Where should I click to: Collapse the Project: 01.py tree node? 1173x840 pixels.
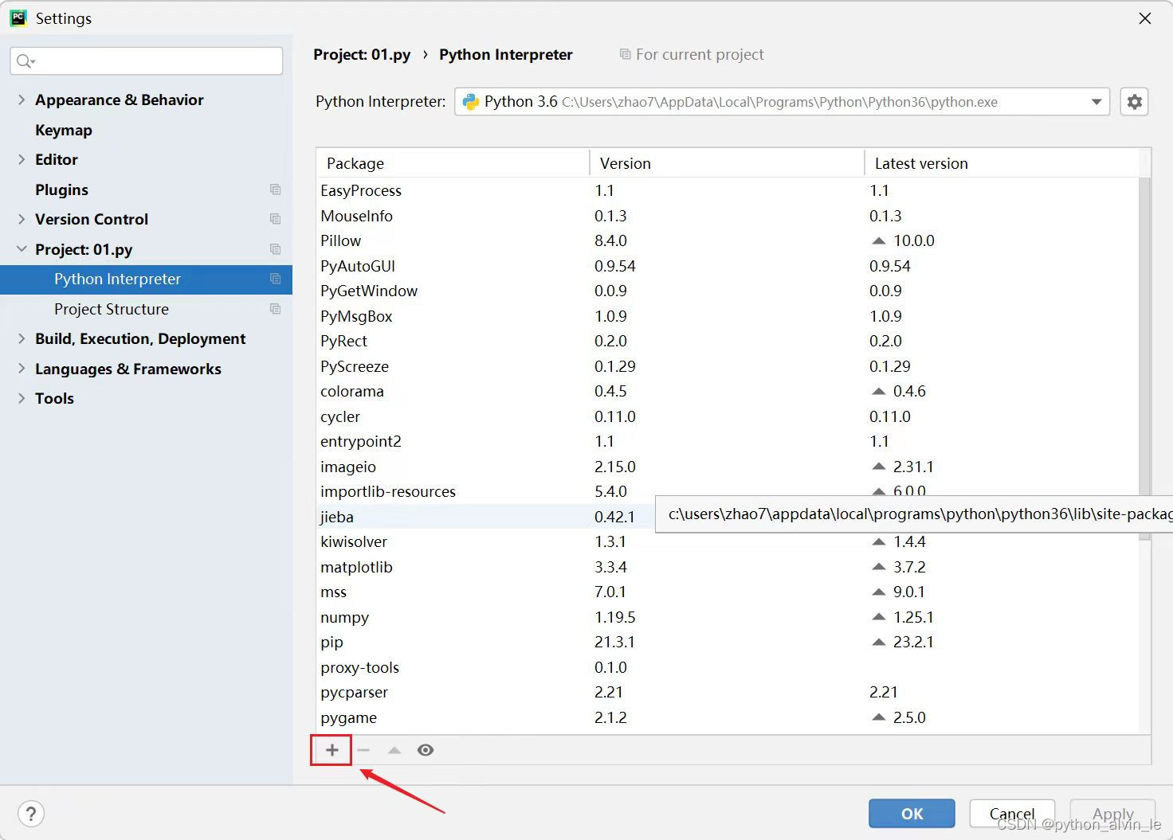click(x=22, y=249)
